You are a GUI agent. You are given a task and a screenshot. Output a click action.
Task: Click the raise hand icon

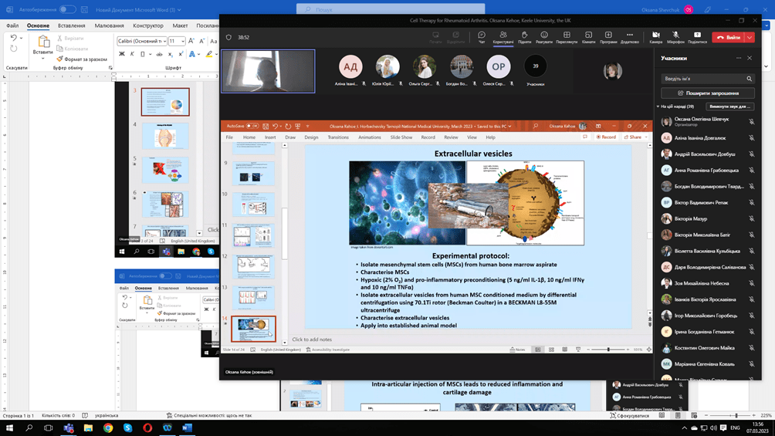coord(524,36)
